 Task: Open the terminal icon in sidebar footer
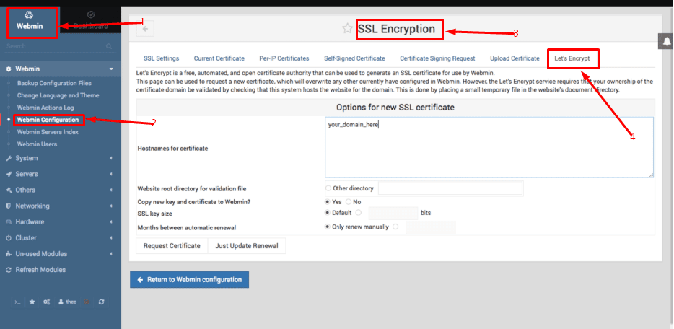point(17,302)
